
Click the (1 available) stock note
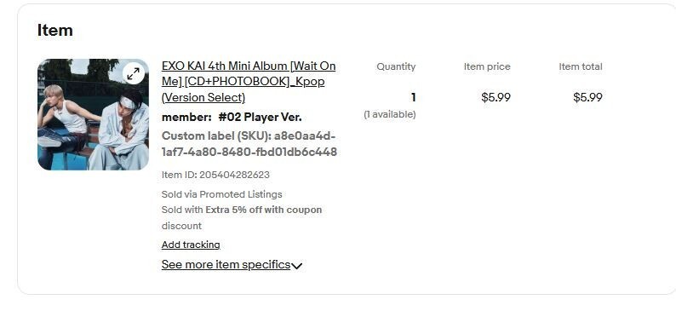point(390,114)
